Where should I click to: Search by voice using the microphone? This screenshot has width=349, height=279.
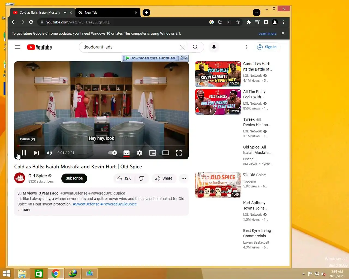point(214,47)
